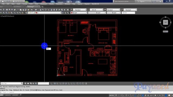Toggle the MODEL space button in status bar
Viewport: 173px width, 97px height.
[x=112, y=95]
